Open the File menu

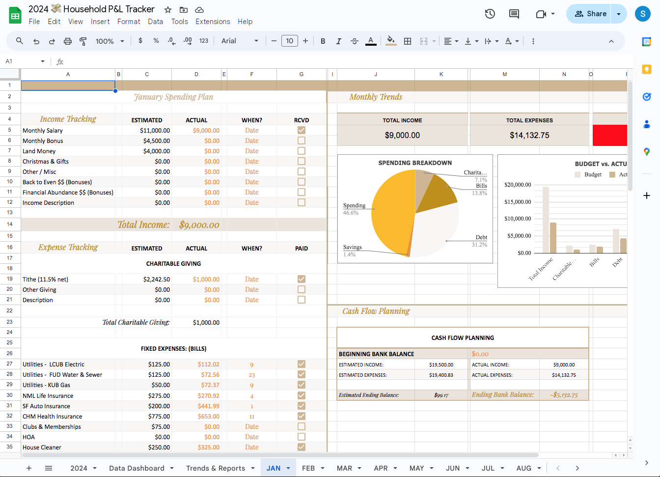[x=34, y=22]
